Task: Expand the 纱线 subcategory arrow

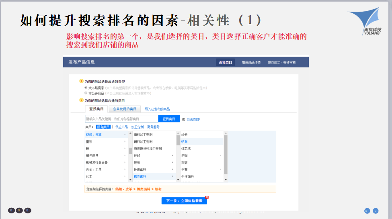Action: point(172,156)
